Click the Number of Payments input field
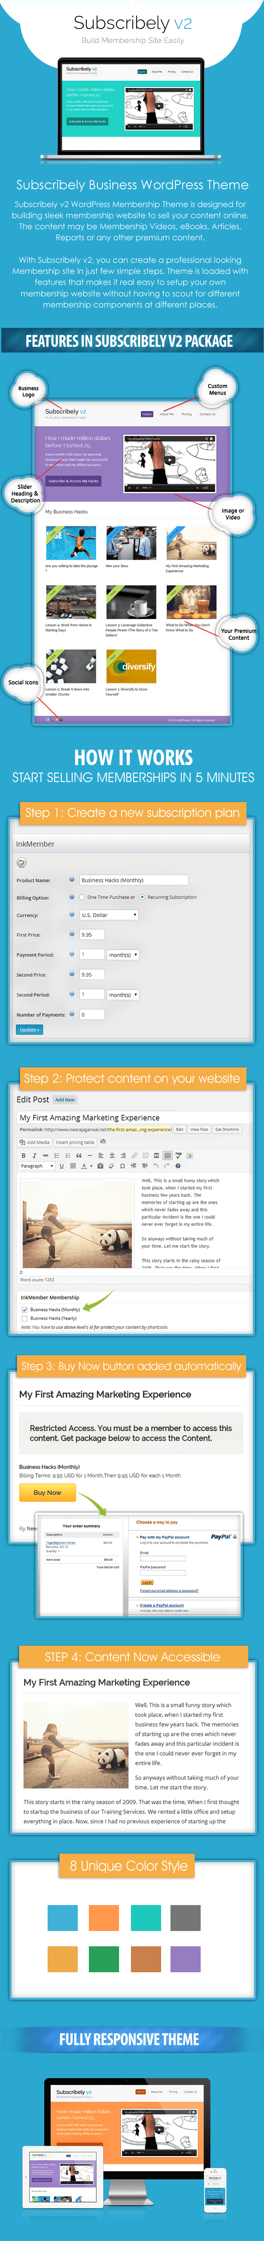Viewport: 264px width, 2241px height. point(92,1014)
